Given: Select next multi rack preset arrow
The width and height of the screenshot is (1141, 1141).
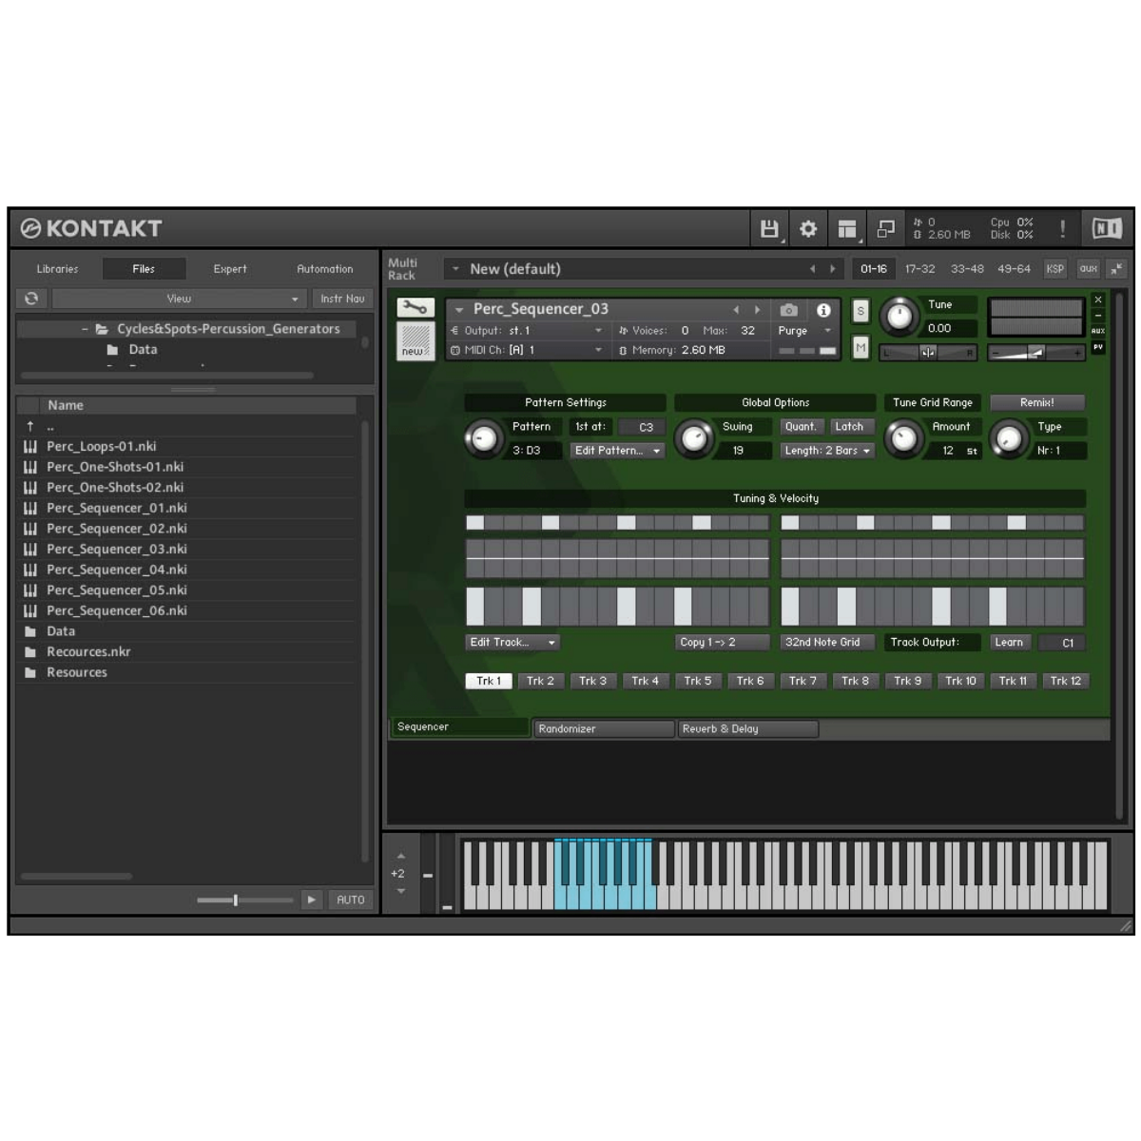Looking at the screenshot, I should pos(833,269).
